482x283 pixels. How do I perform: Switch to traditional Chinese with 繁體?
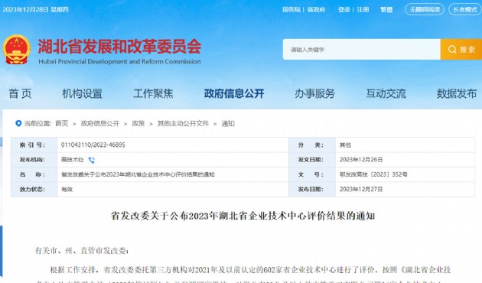tap(386, 9)
